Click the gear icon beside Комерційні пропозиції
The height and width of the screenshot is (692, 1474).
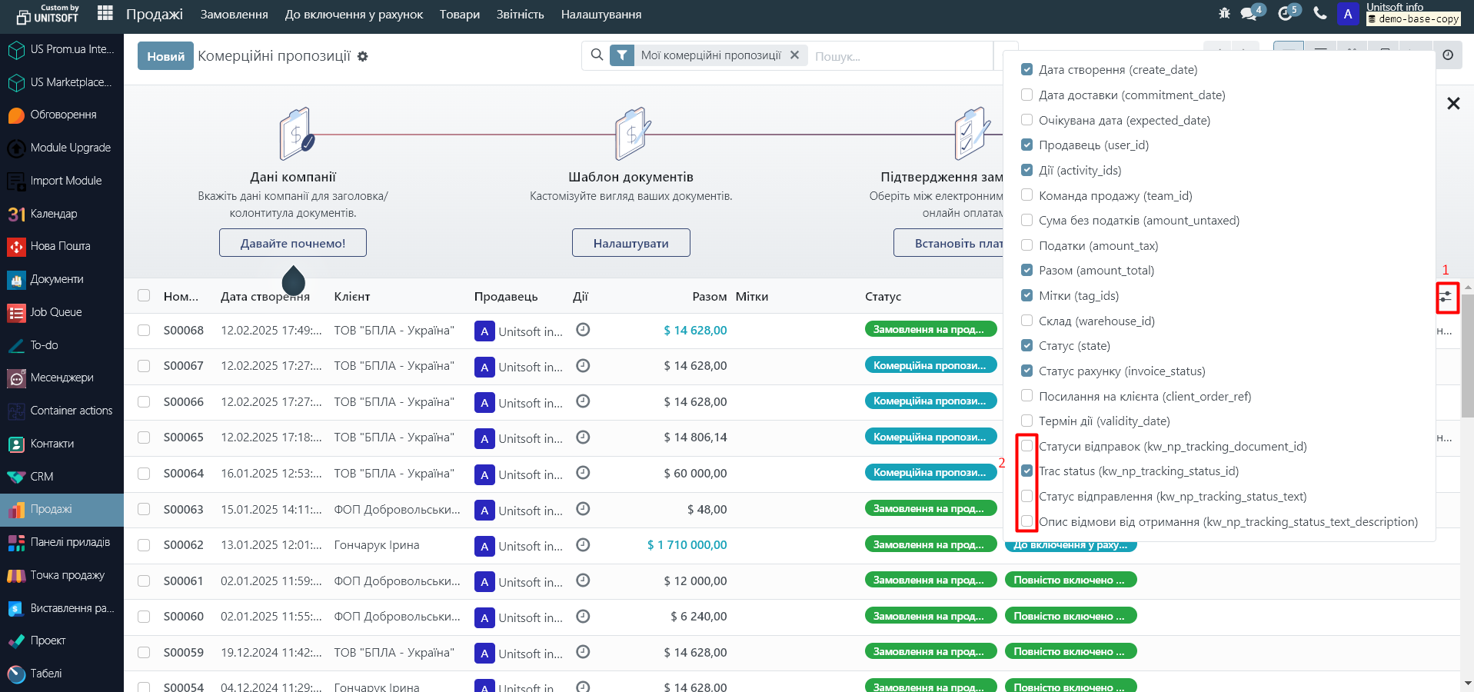363,57
